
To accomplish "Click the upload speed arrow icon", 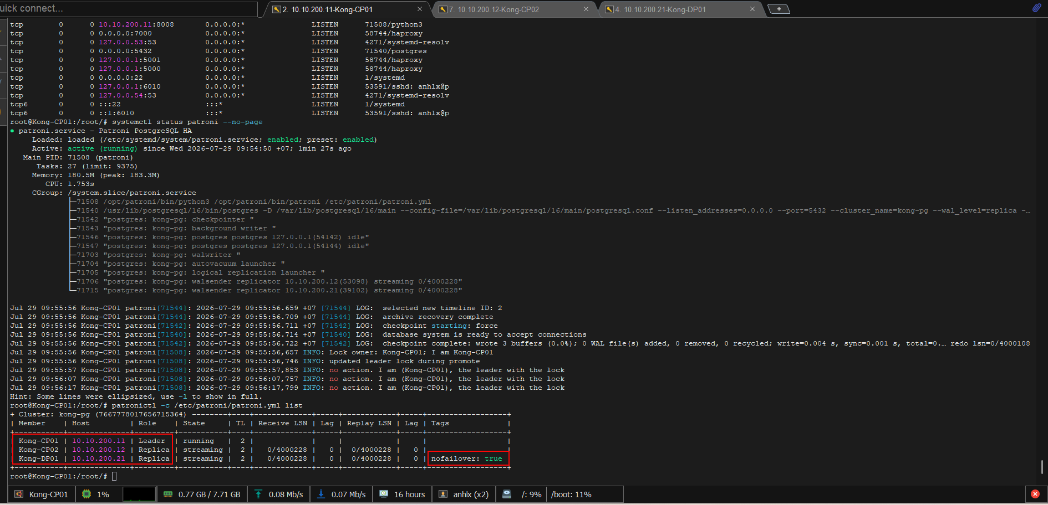I will pyautogui.click(x=258, y=494).
